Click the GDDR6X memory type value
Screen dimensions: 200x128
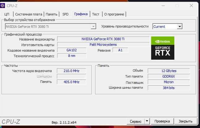[x=169, y=76]
